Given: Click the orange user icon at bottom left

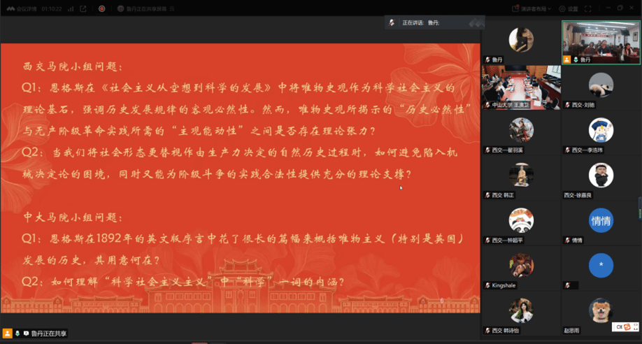Looking at the screenshot, I should click(x=8, y=334).
